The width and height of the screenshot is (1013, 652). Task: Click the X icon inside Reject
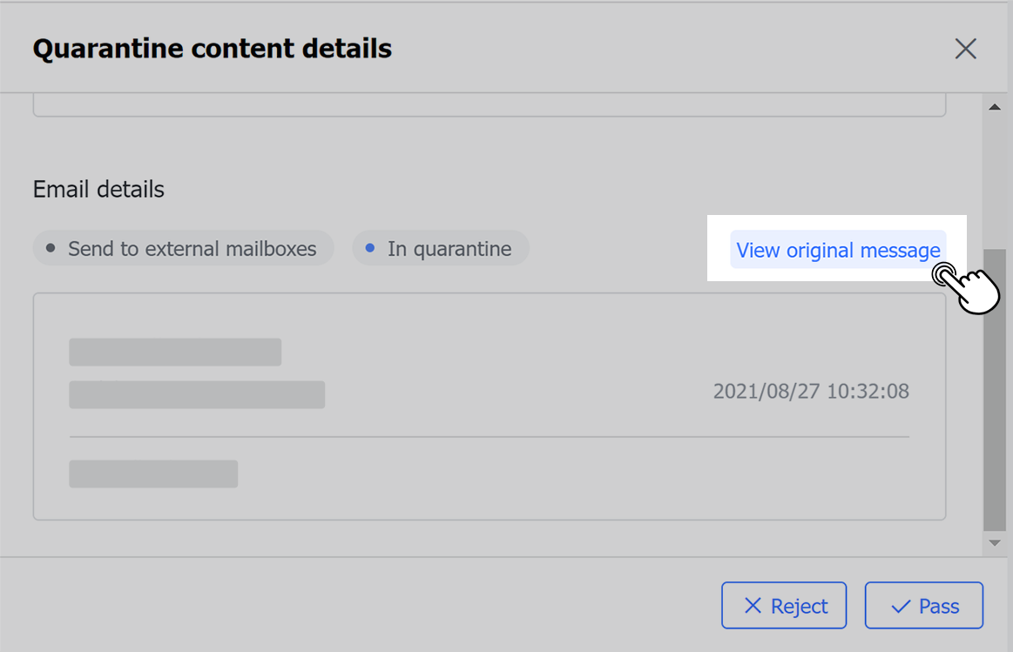pos(753,606)
